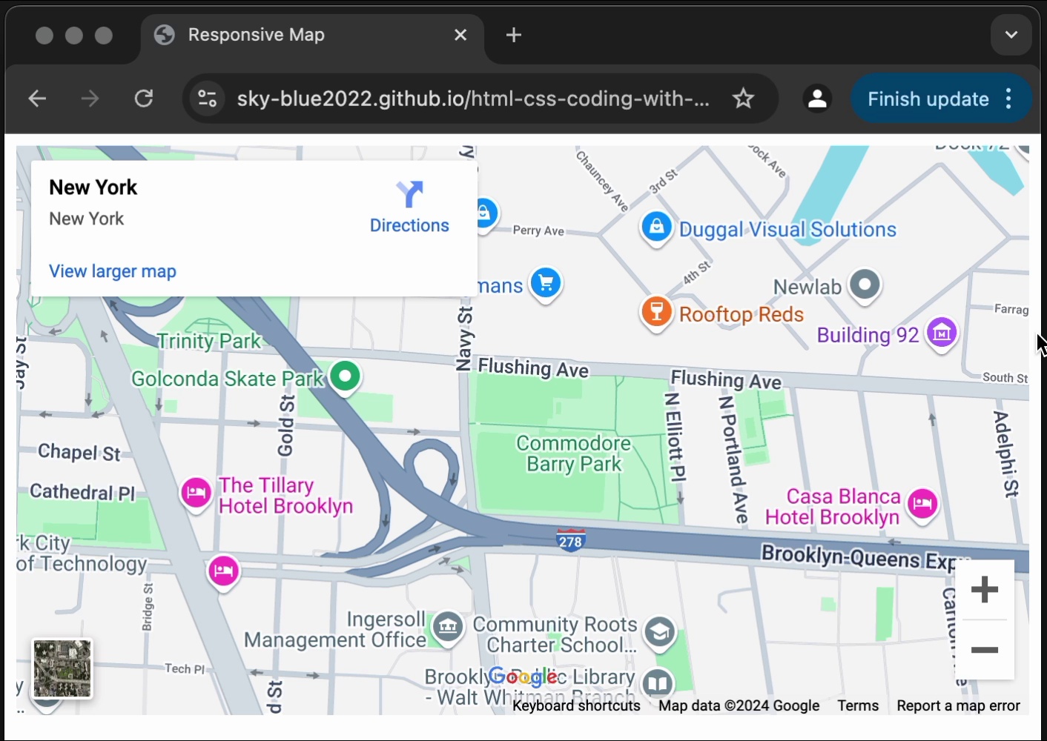Zoom in with the plus button

point(985,590)
